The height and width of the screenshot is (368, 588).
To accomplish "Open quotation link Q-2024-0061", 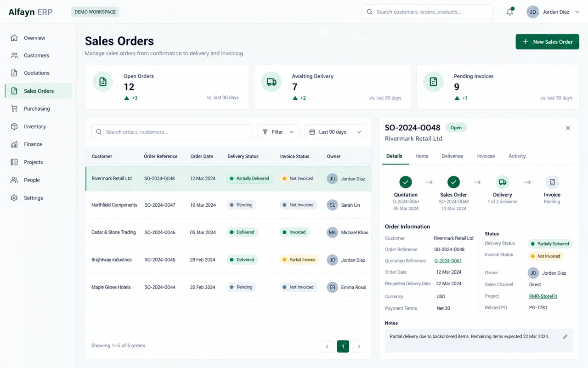I will 448,261.
